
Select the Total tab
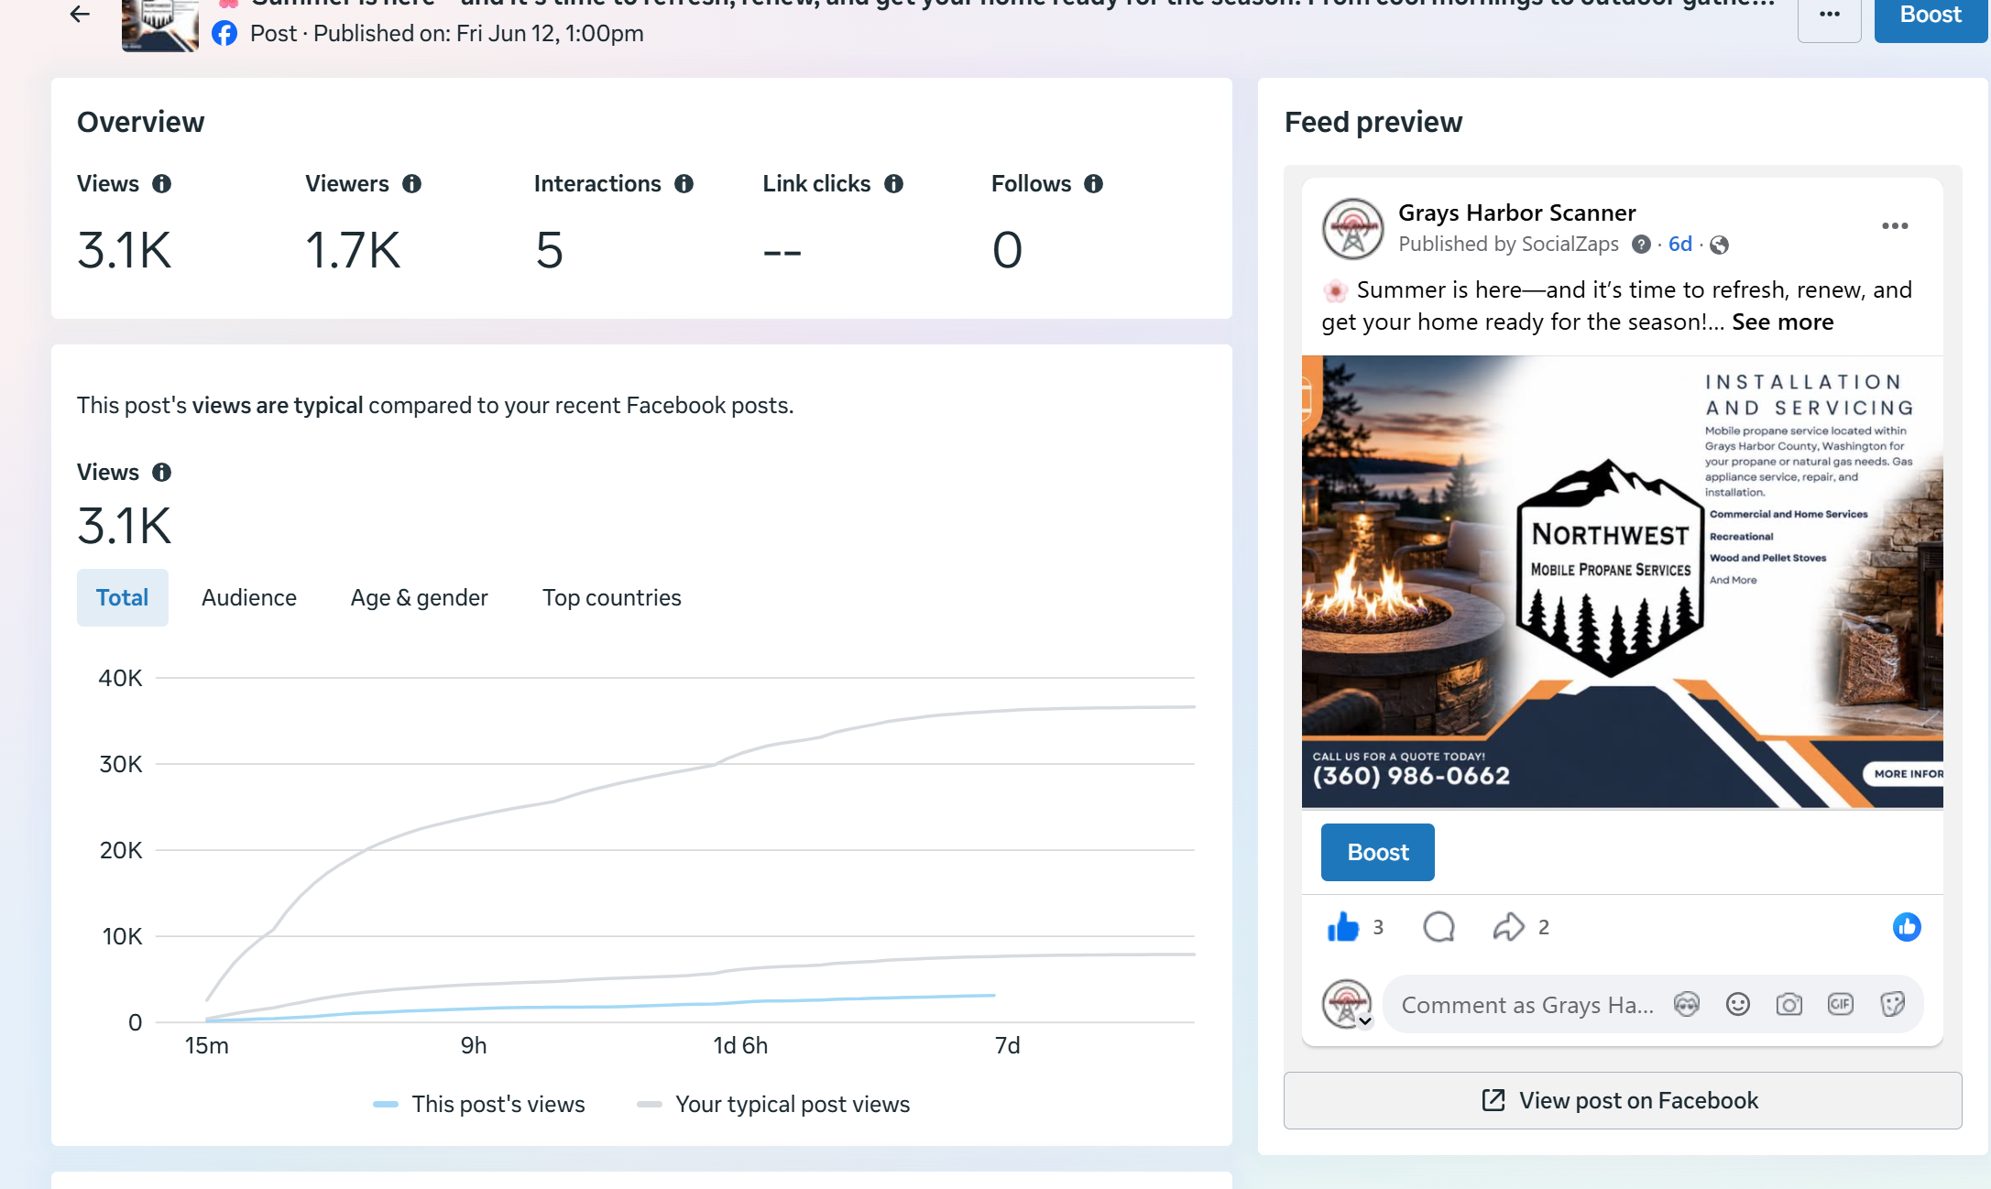click(x=123, y=598)
